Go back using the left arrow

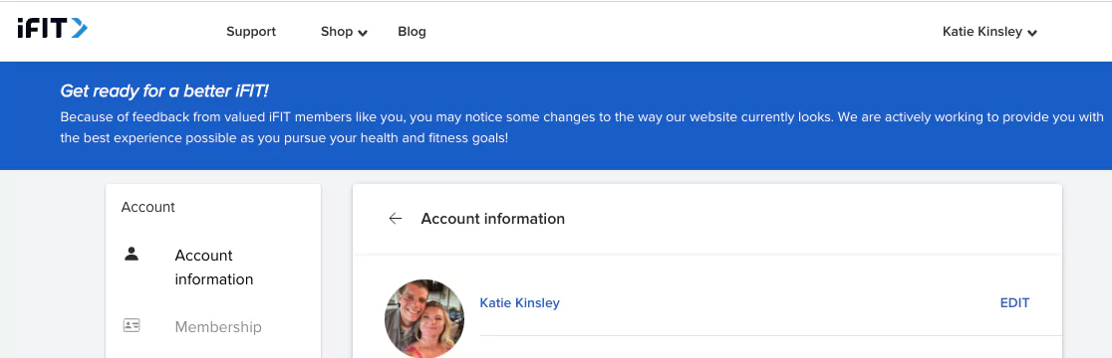395,219
